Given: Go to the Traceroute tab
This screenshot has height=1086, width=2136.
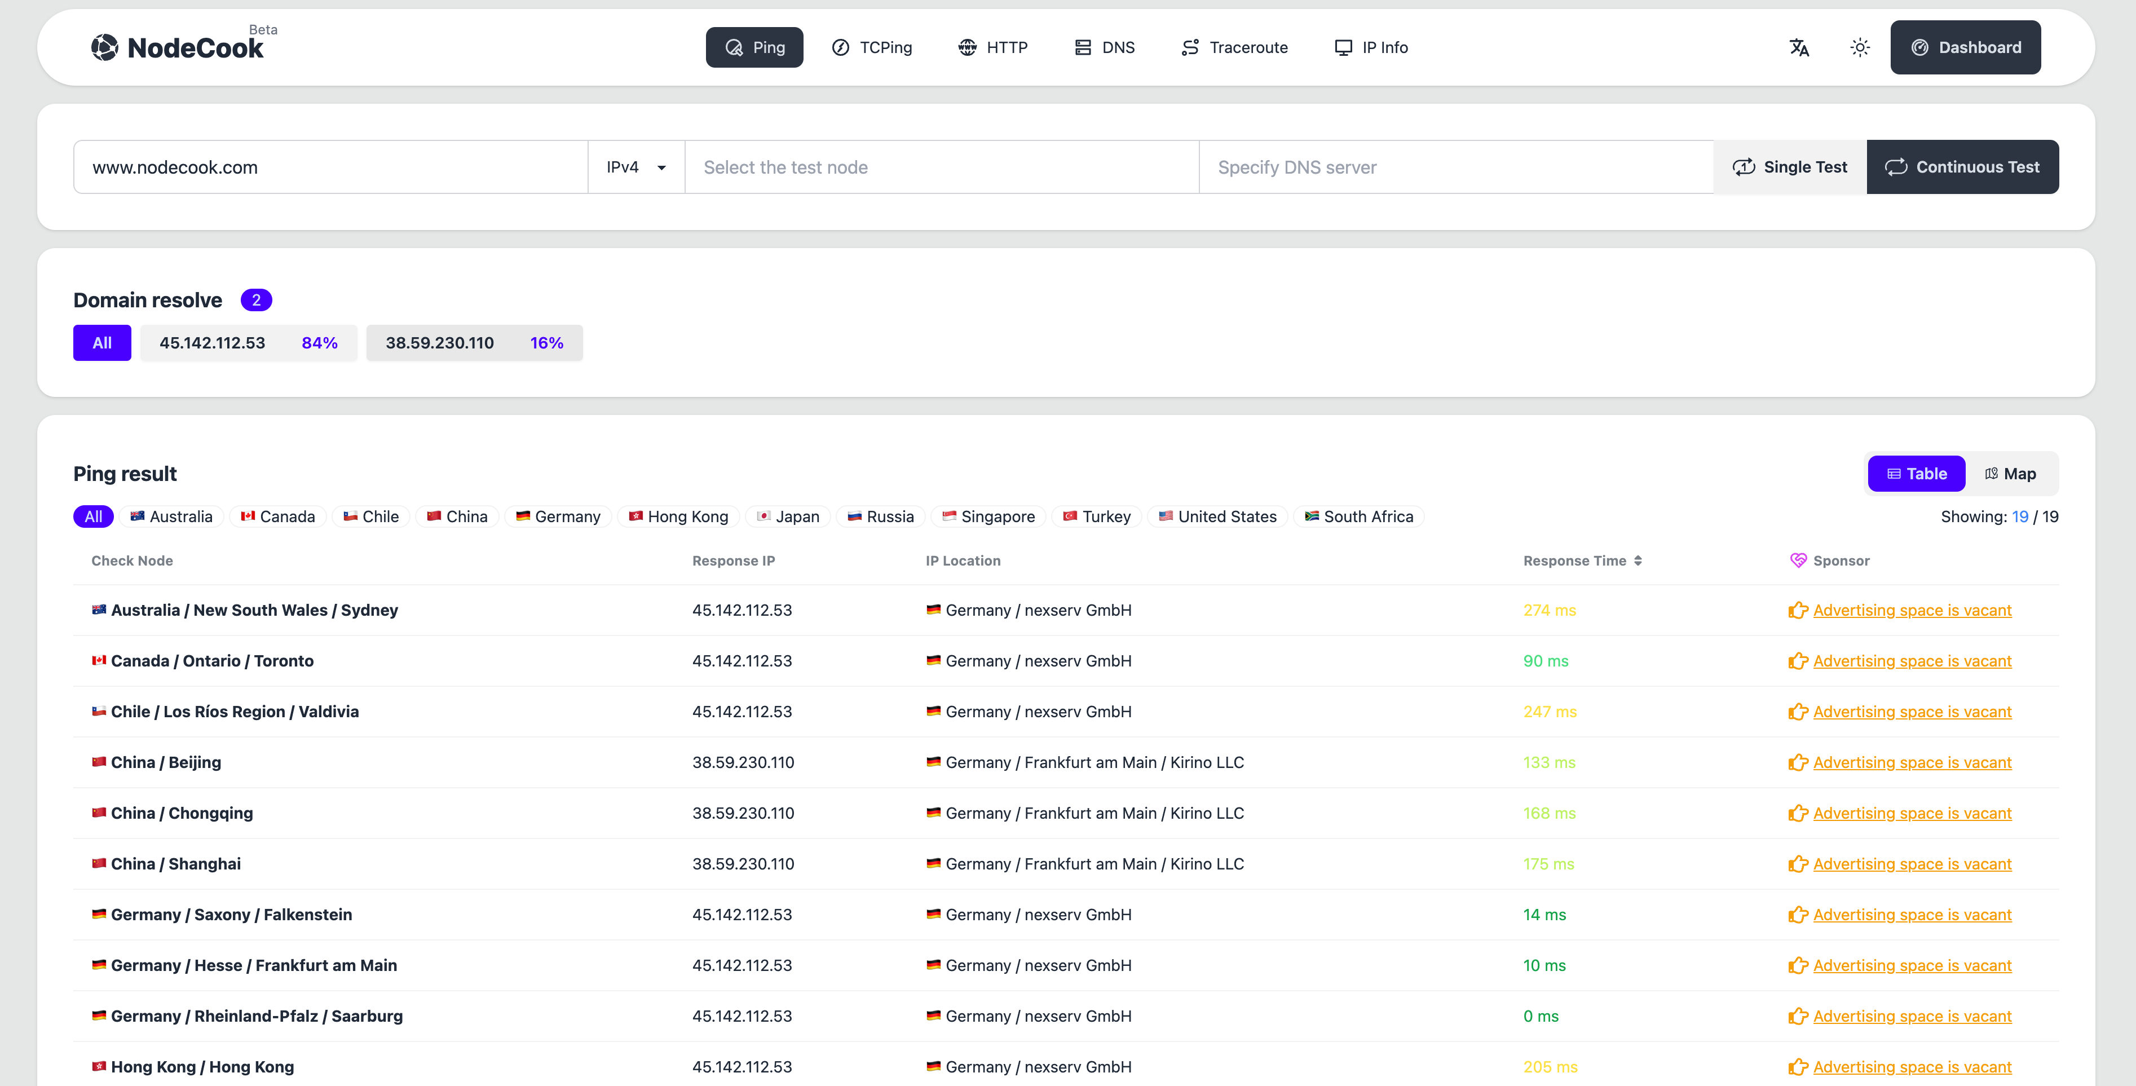Looking at the screenshot, I should coord(1234,47).
